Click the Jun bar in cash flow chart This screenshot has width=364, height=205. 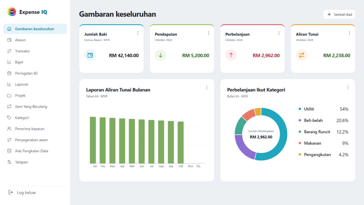click(x=142, y=141)
